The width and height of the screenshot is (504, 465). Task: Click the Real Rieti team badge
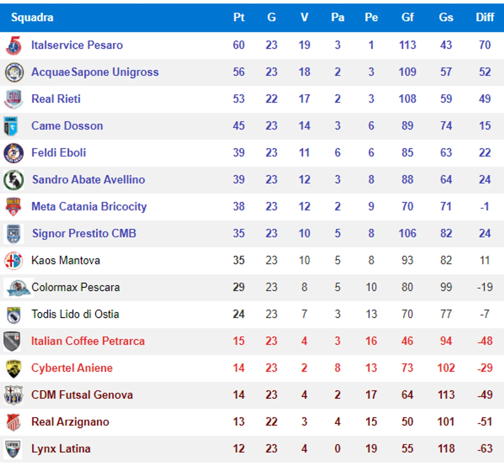click(14, 99)
